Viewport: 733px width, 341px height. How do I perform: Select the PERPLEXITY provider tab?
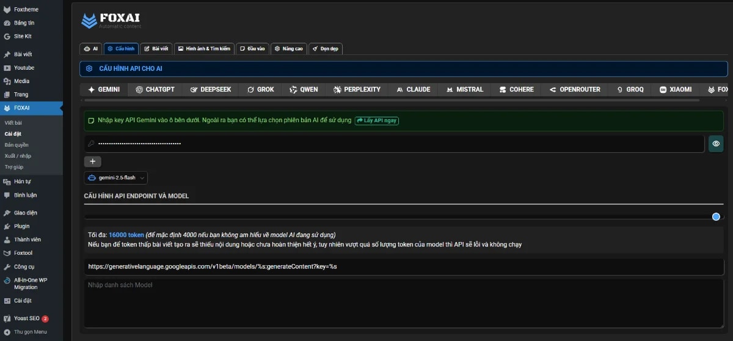[357, 89]
